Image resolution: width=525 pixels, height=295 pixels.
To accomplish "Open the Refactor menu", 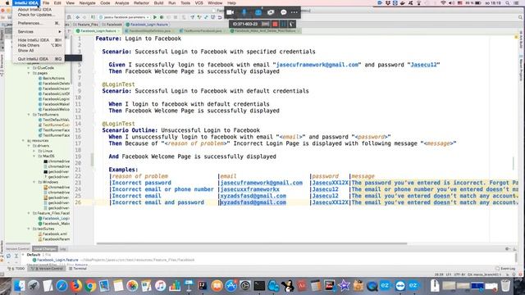I will [x=141, y=3].
